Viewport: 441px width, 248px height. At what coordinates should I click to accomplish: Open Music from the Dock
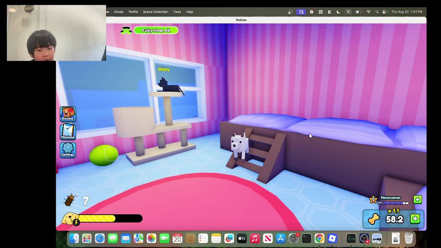pos(255,238)
